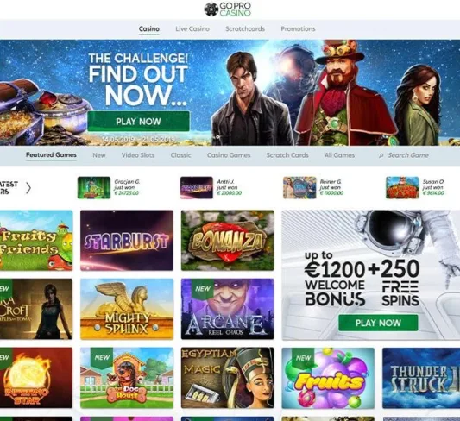This screenshot has height=421, width=460.
Task: Launch the Starburst game tile
Action: click(127, 241)
